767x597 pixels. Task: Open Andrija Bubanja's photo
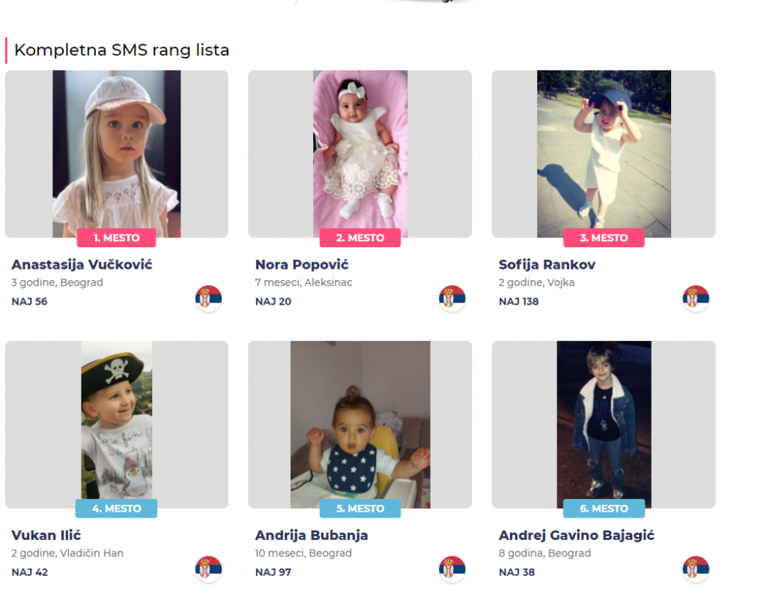pyautogui.click(x=360, y=424)
